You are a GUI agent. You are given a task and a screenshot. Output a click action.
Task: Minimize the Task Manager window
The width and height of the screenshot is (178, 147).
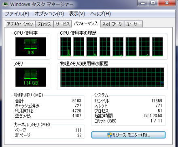point(142,3)
